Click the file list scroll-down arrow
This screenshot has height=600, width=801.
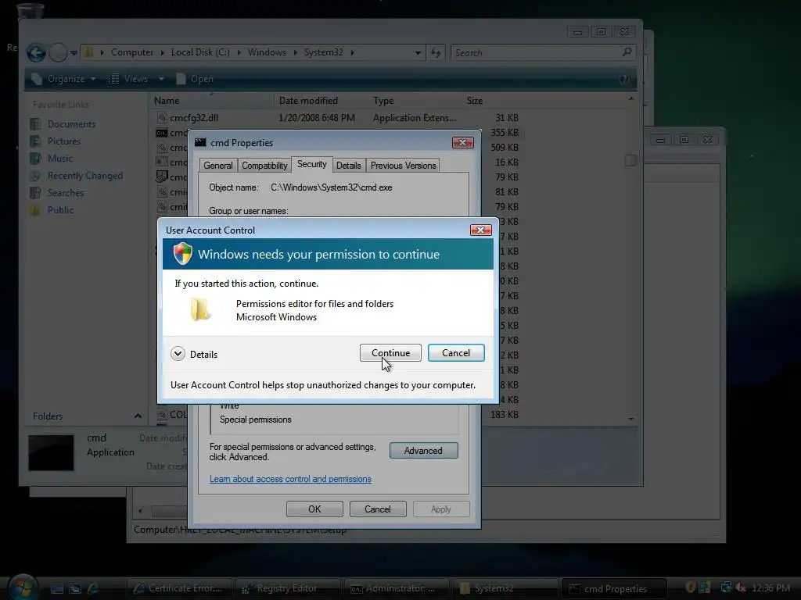[631, 419]
